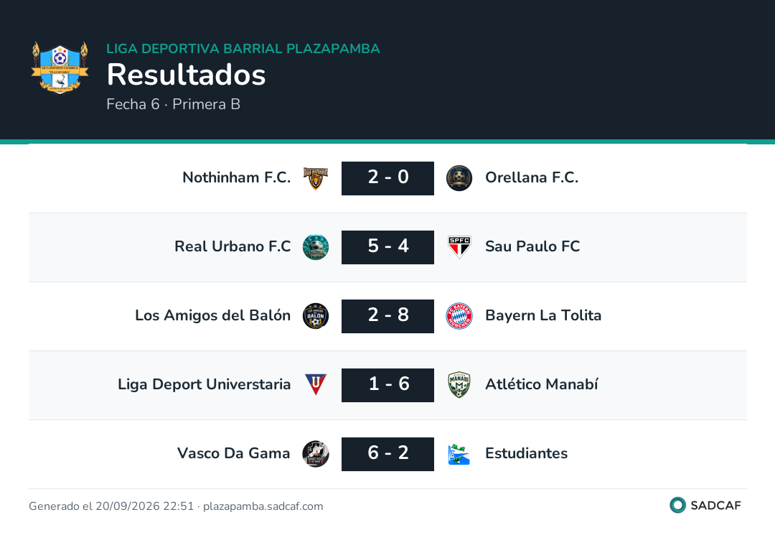Open the 2 - 0 score box

(387, 178)
